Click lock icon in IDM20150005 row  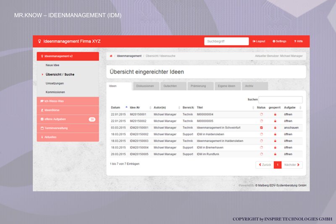pos(275,154)
